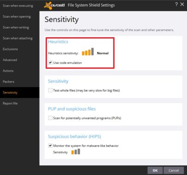Image resolution: width=187 pixels, height=175 pixels.
Task: Switch to the Exclusions page
Action: click(x=10, y=49)
